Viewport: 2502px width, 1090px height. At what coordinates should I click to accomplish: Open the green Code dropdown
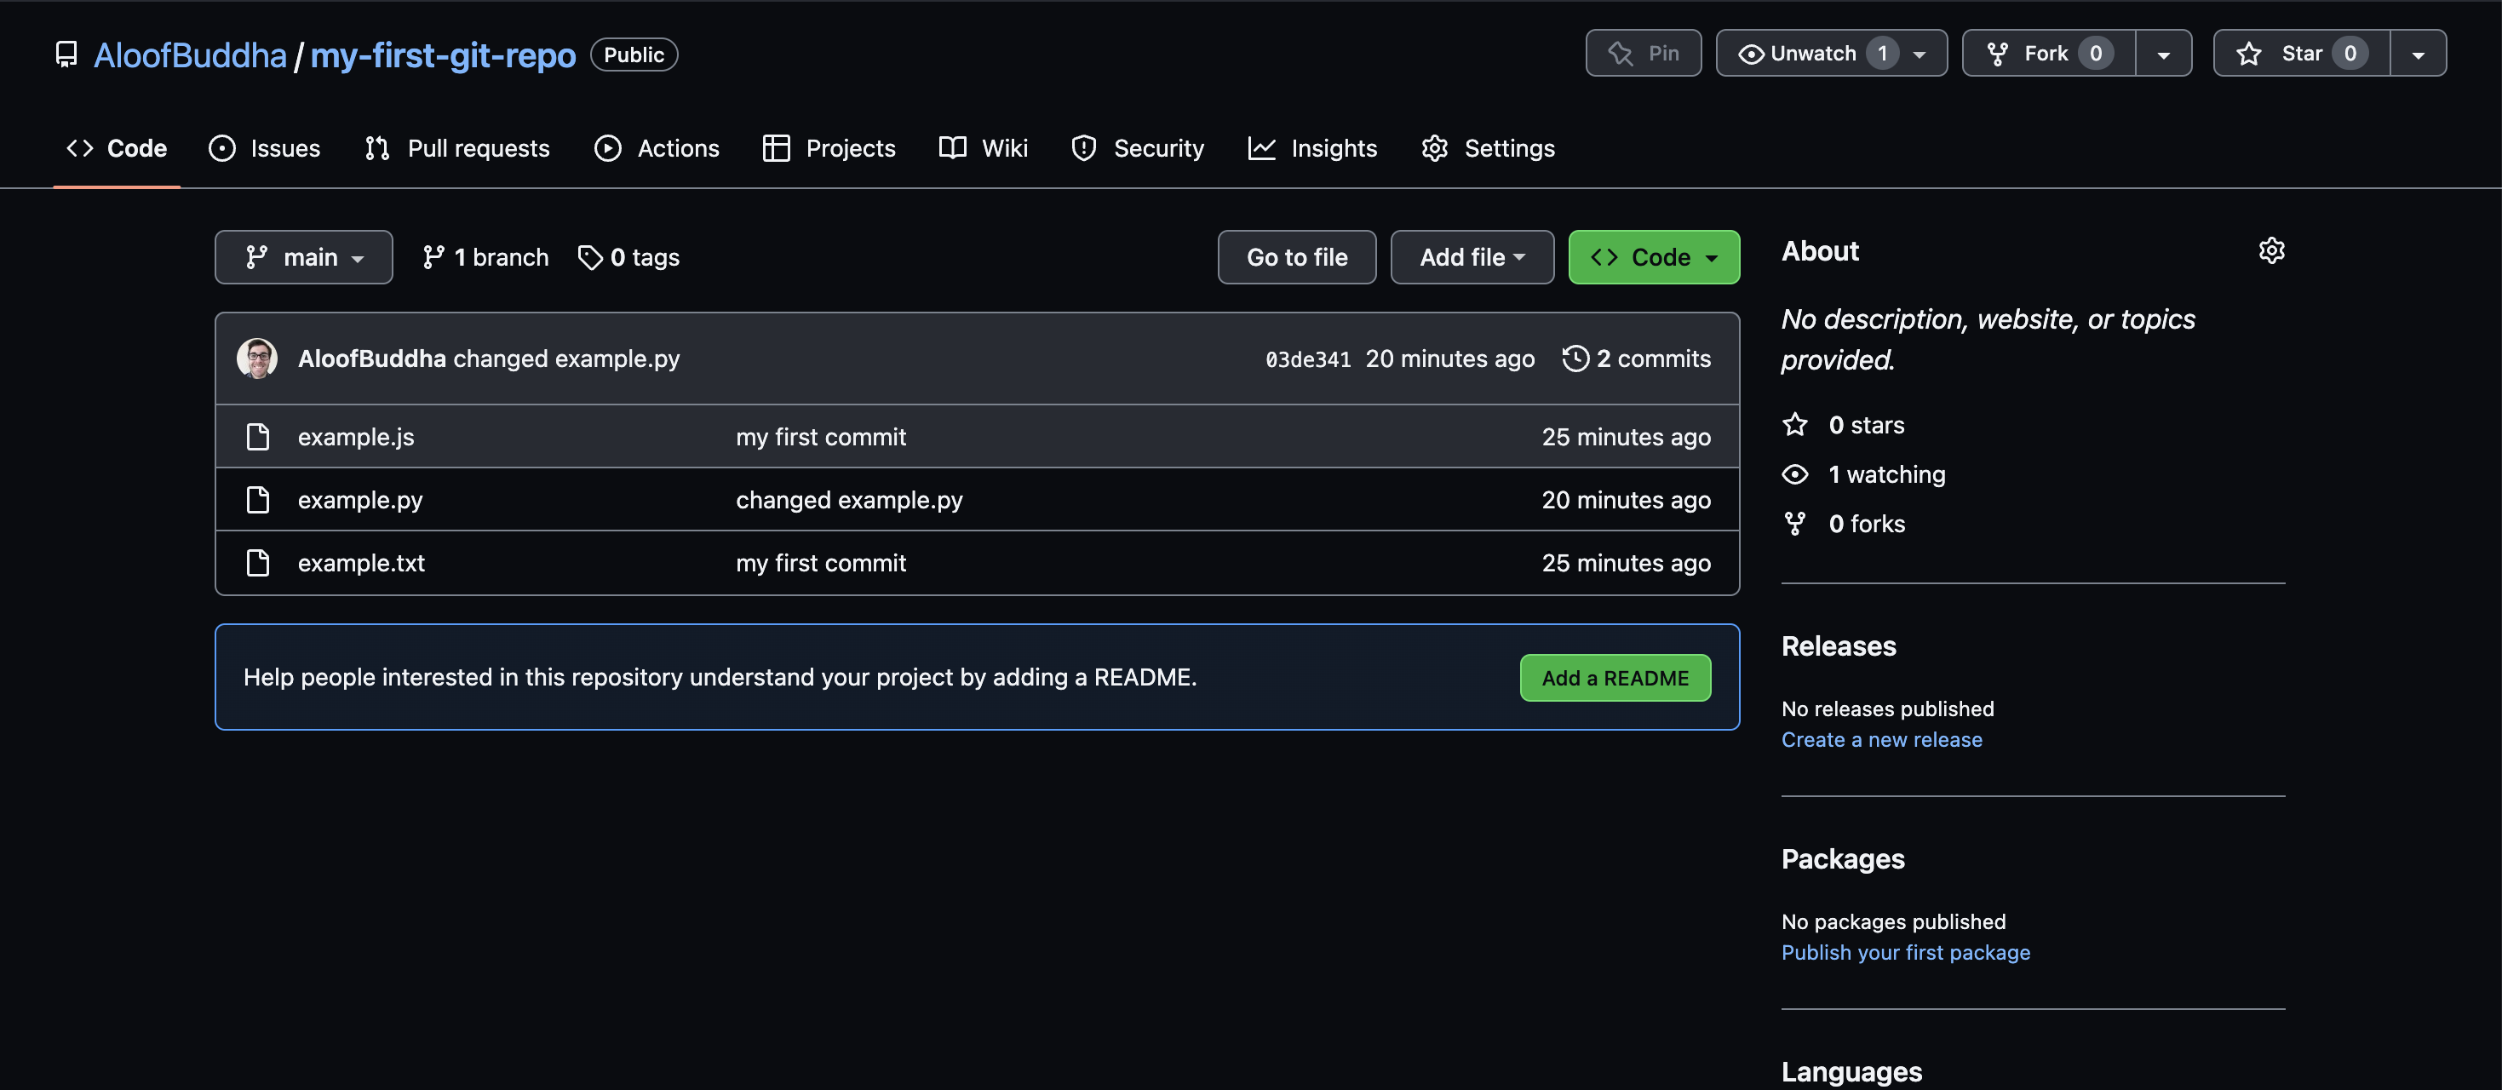[x=1652, y=256]
